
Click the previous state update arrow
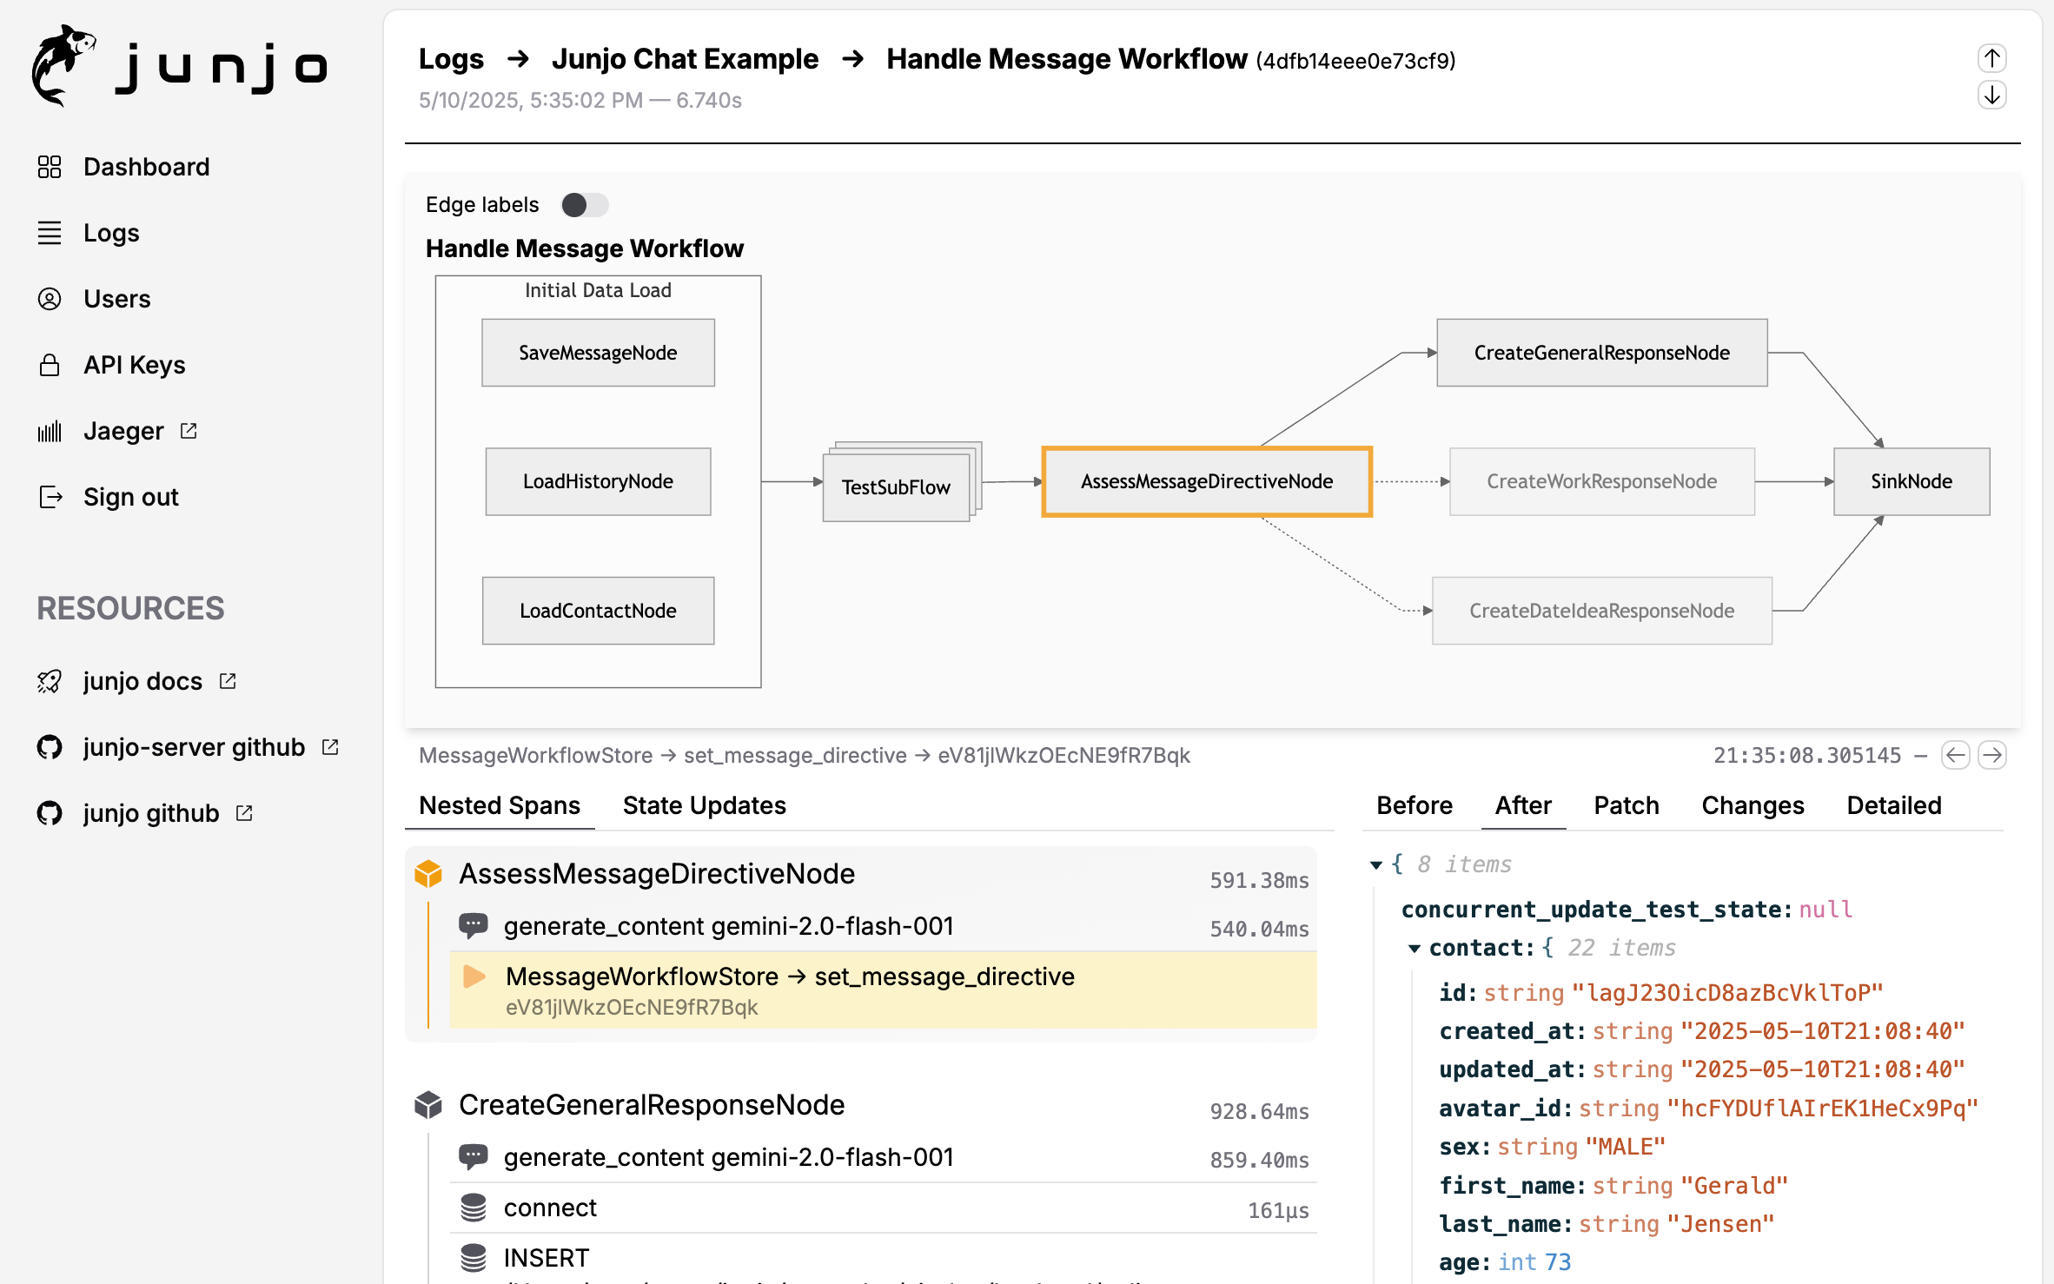tap(1955, 755)
